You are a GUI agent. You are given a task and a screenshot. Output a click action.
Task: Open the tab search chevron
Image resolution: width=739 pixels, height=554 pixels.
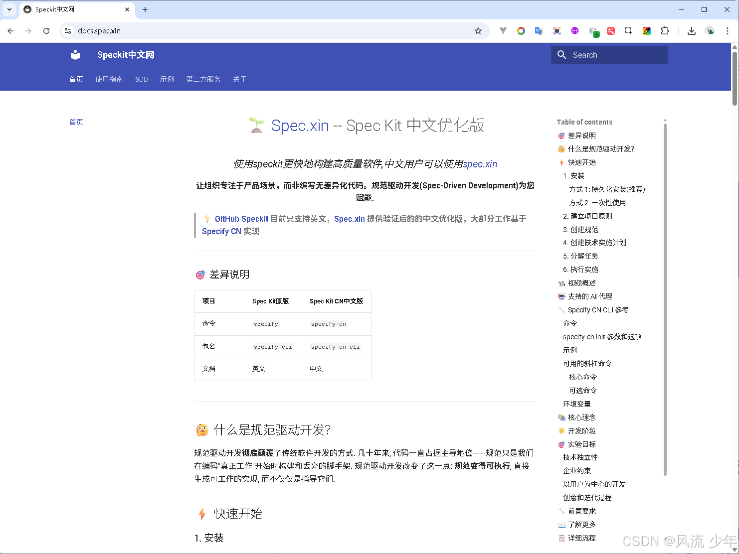(9, 9)
